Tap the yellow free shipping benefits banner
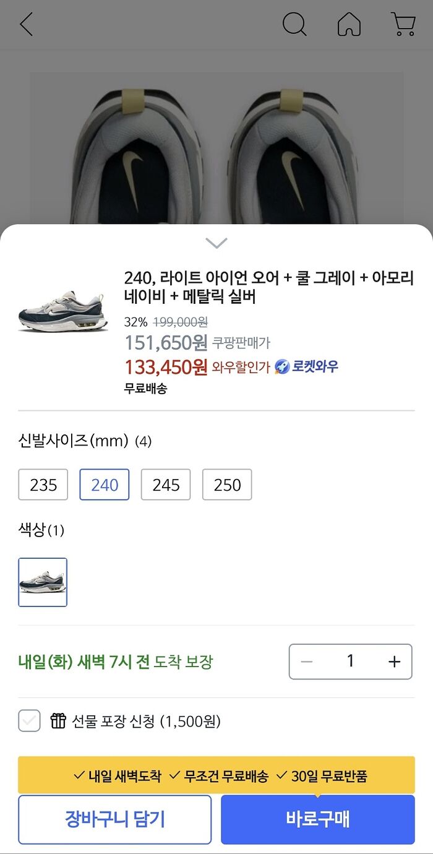The width and height of the screenshot is (433, 854). click(216, 775)
